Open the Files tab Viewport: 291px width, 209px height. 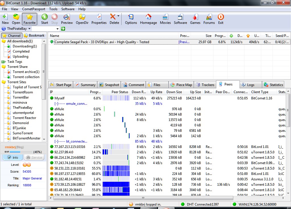pyautogui.click(x=157, y=85)
